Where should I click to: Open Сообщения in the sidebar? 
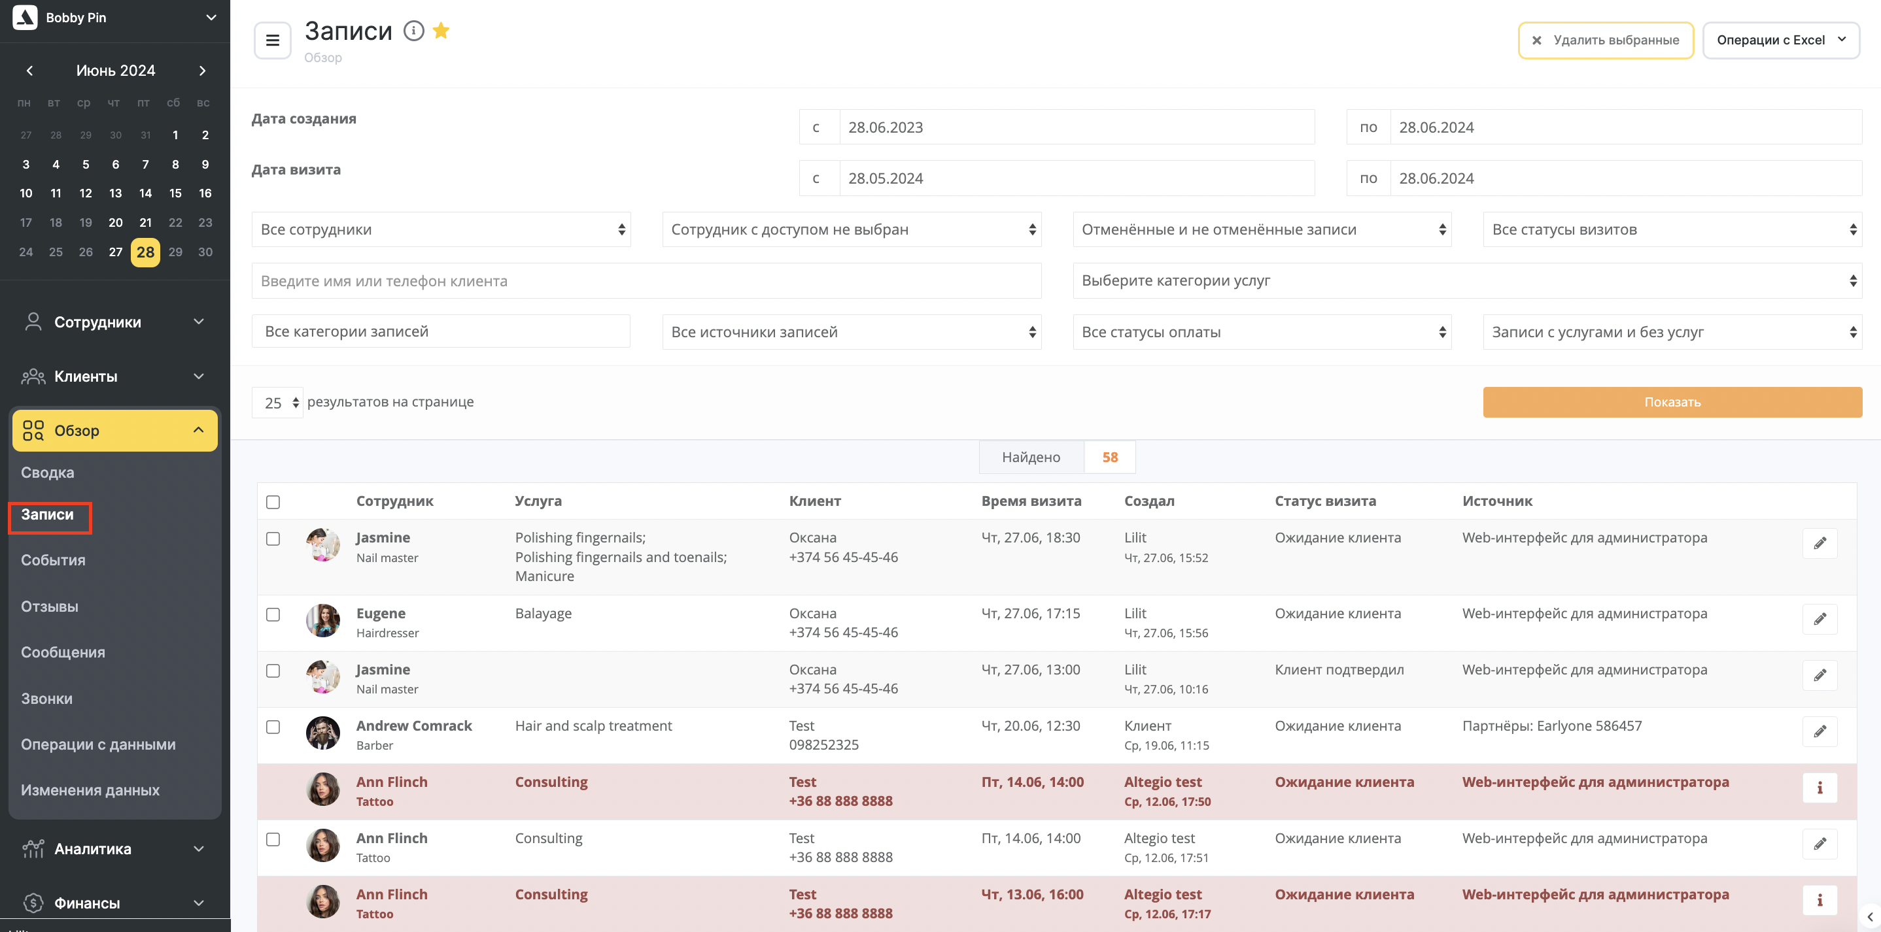pos(63,652)
